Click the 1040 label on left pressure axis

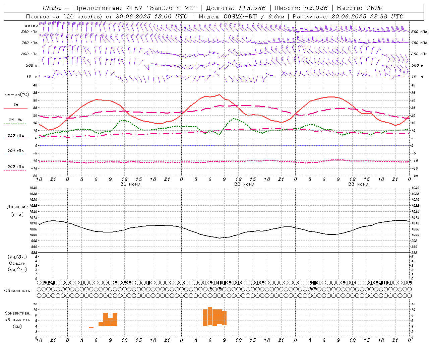click(33, 188)
